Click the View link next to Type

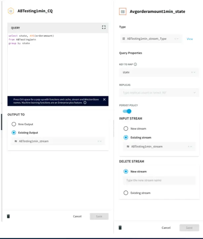190,39
